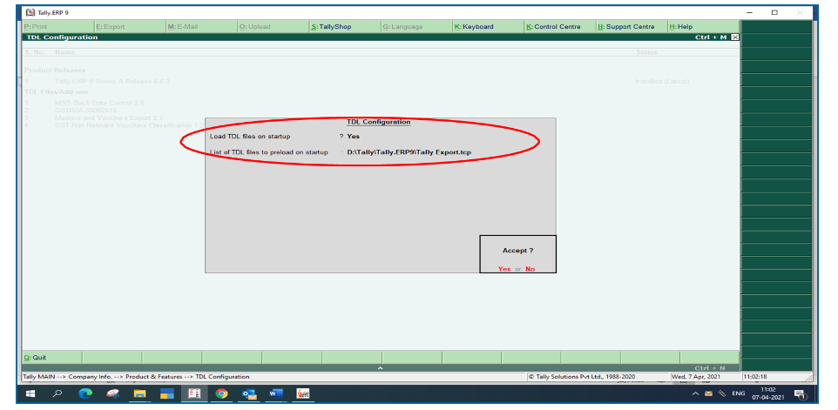Open the Upload menu button
The image size is (838, 410).
click(x=273, y=27)
